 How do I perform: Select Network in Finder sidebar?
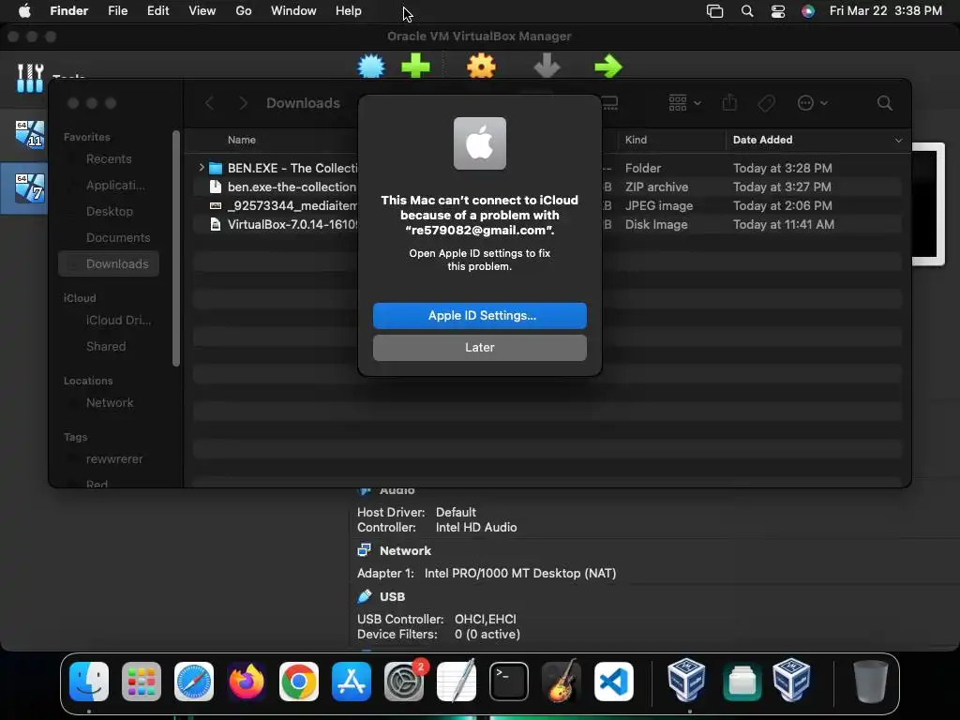pyautogui.click(x=109, y=403)
